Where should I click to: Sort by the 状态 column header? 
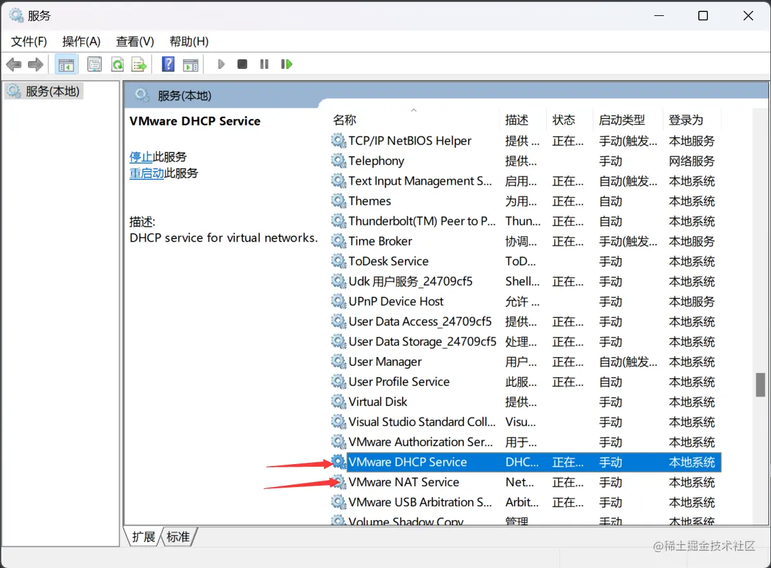[x=570, y=120]
